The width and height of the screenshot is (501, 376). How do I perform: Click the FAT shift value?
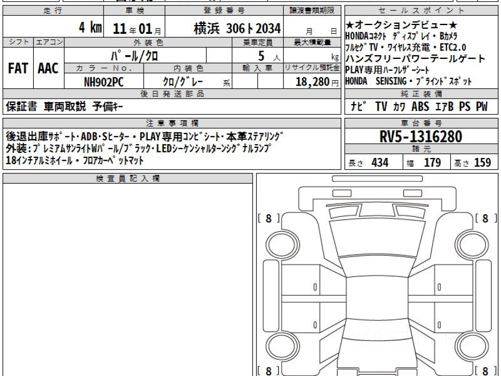18,68
